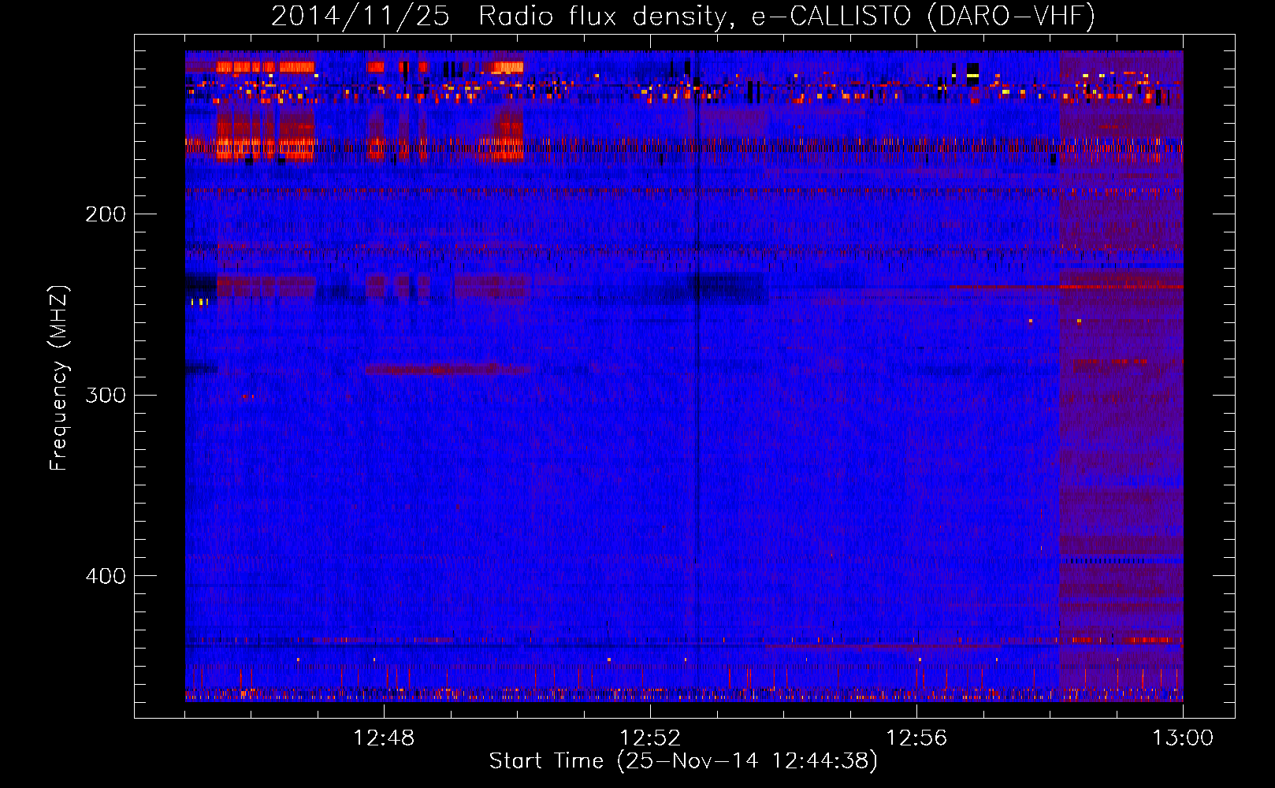Select the 400 frequency tick label
The height and width of the screenshot is (788, 1275).
coord(106,576)
